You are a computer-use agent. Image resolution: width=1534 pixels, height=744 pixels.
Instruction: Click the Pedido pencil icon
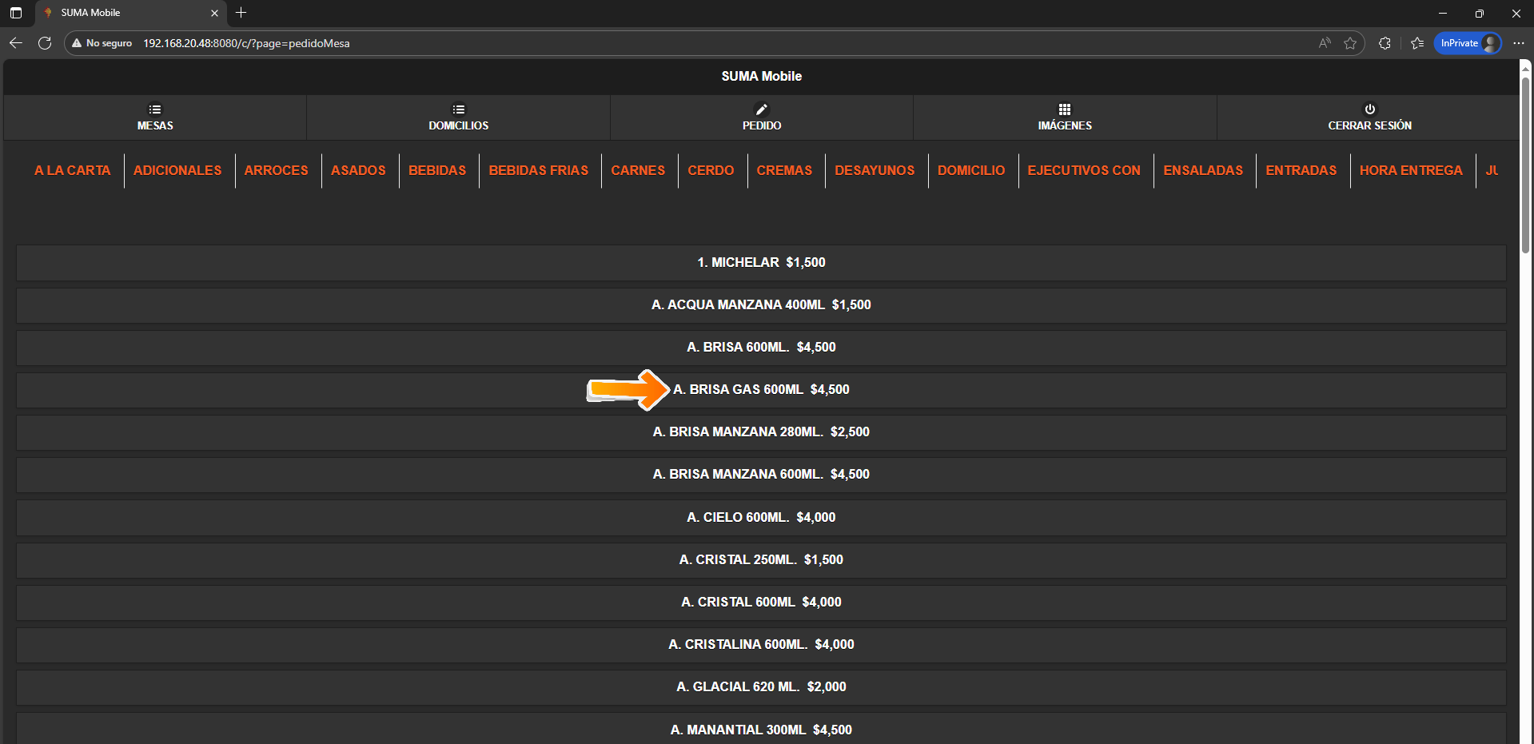coord(761,109)
